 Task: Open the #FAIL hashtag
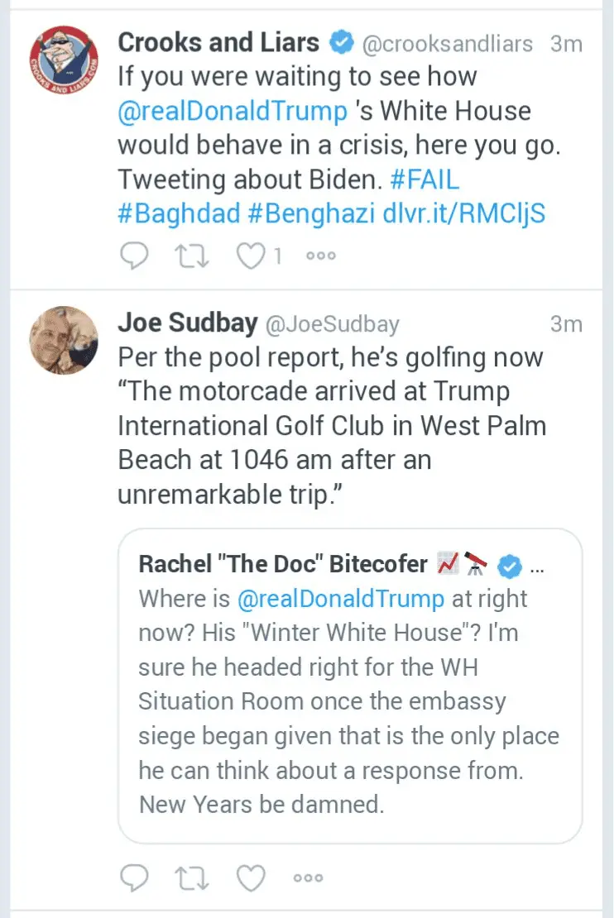(424, 179)
